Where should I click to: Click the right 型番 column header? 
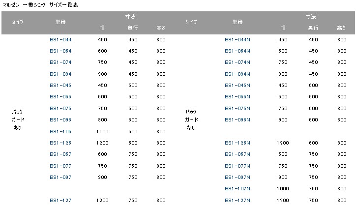coord(237,22)
